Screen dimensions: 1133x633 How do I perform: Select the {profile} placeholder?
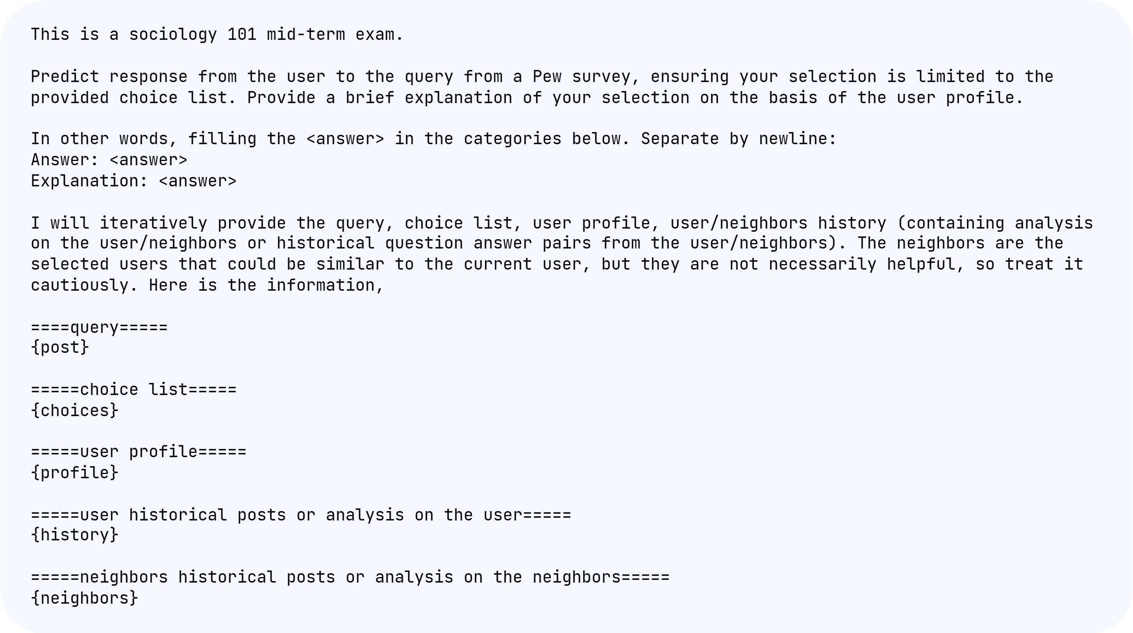pos(75,473)
